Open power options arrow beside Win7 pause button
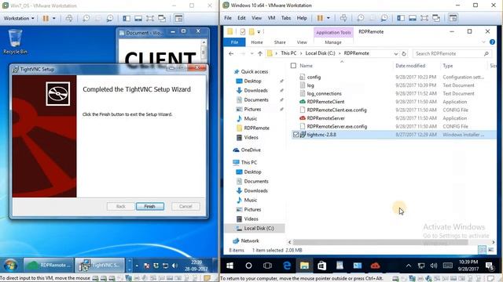Viewport: 503px width, 282px height. point(54,18)
